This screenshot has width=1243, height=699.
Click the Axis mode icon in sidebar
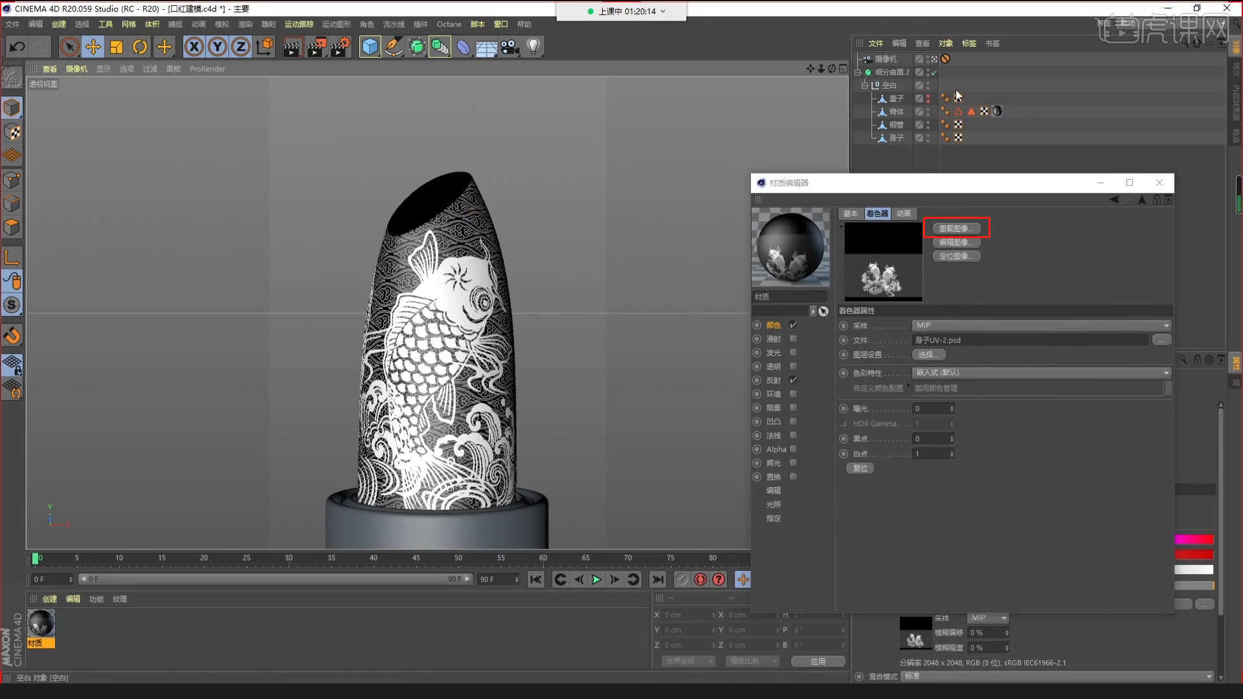[12, 257]
